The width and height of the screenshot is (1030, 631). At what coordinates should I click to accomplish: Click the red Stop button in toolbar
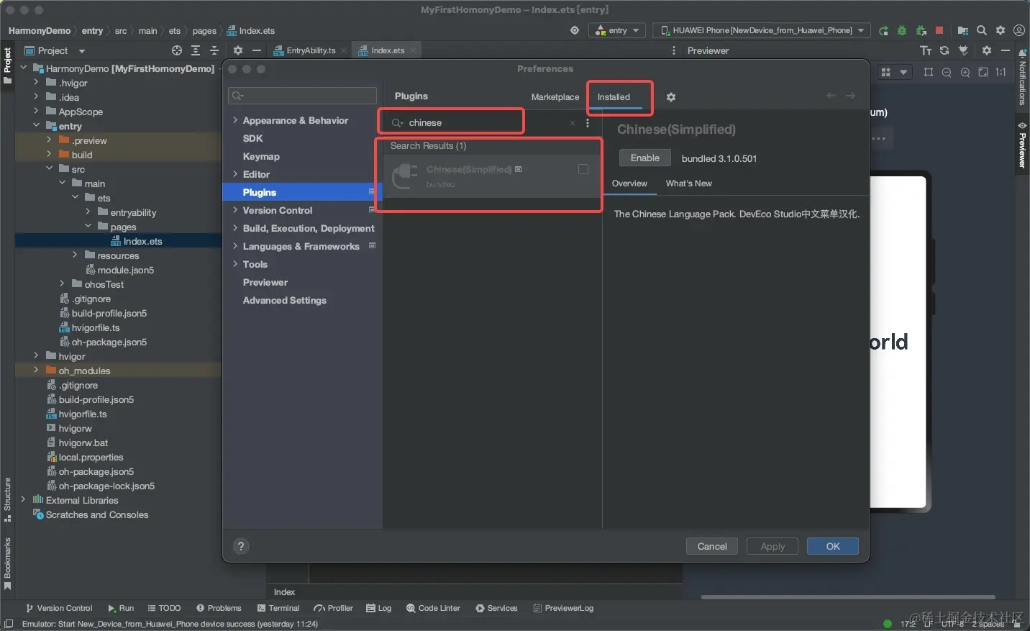(939, 30)
